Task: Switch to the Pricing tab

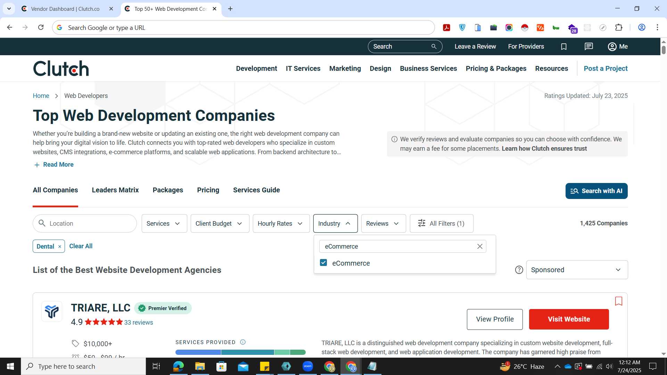Action: tap(208, 190)
